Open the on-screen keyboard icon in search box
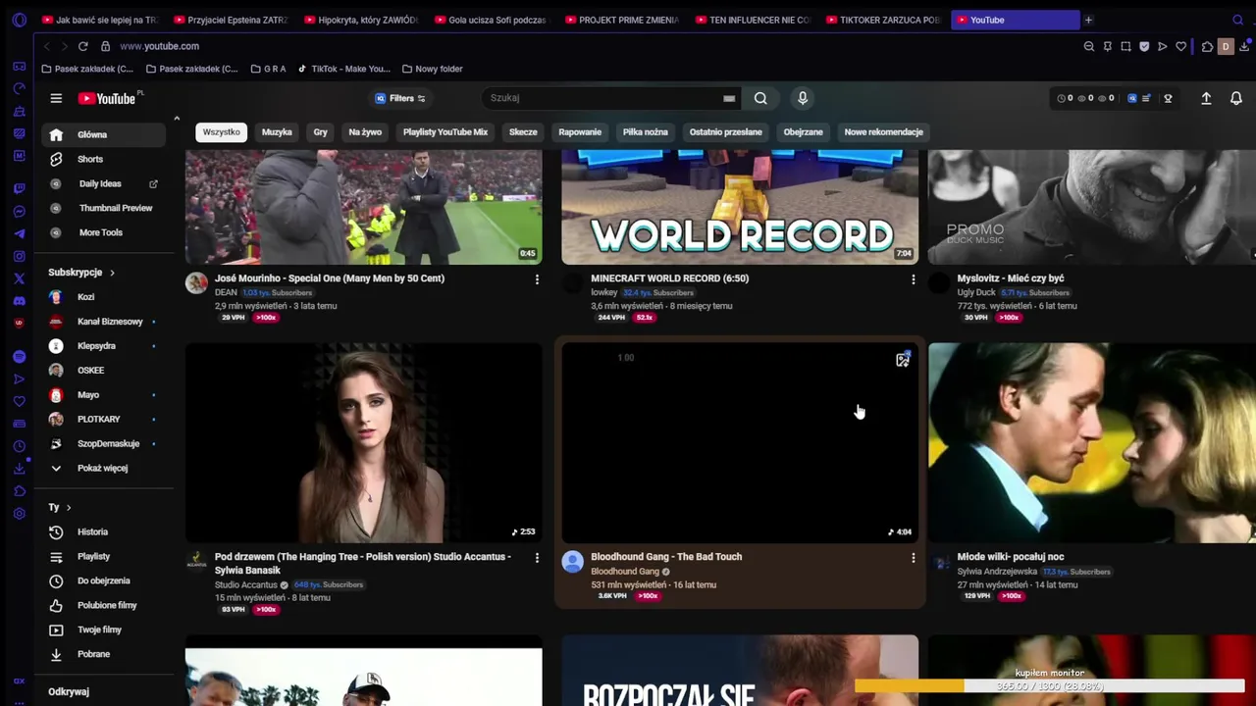 click(x=729, y=98)
